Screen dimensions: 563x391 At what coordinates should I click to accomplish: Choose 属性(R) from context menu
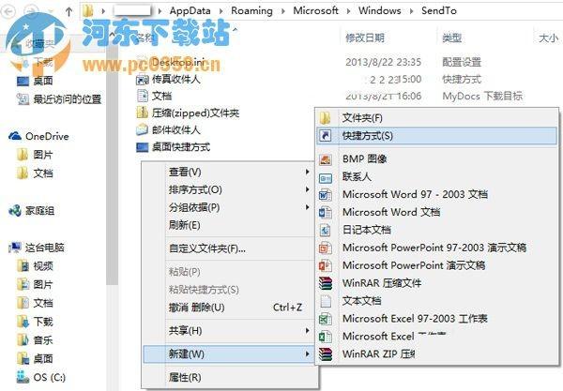[228, 377]
